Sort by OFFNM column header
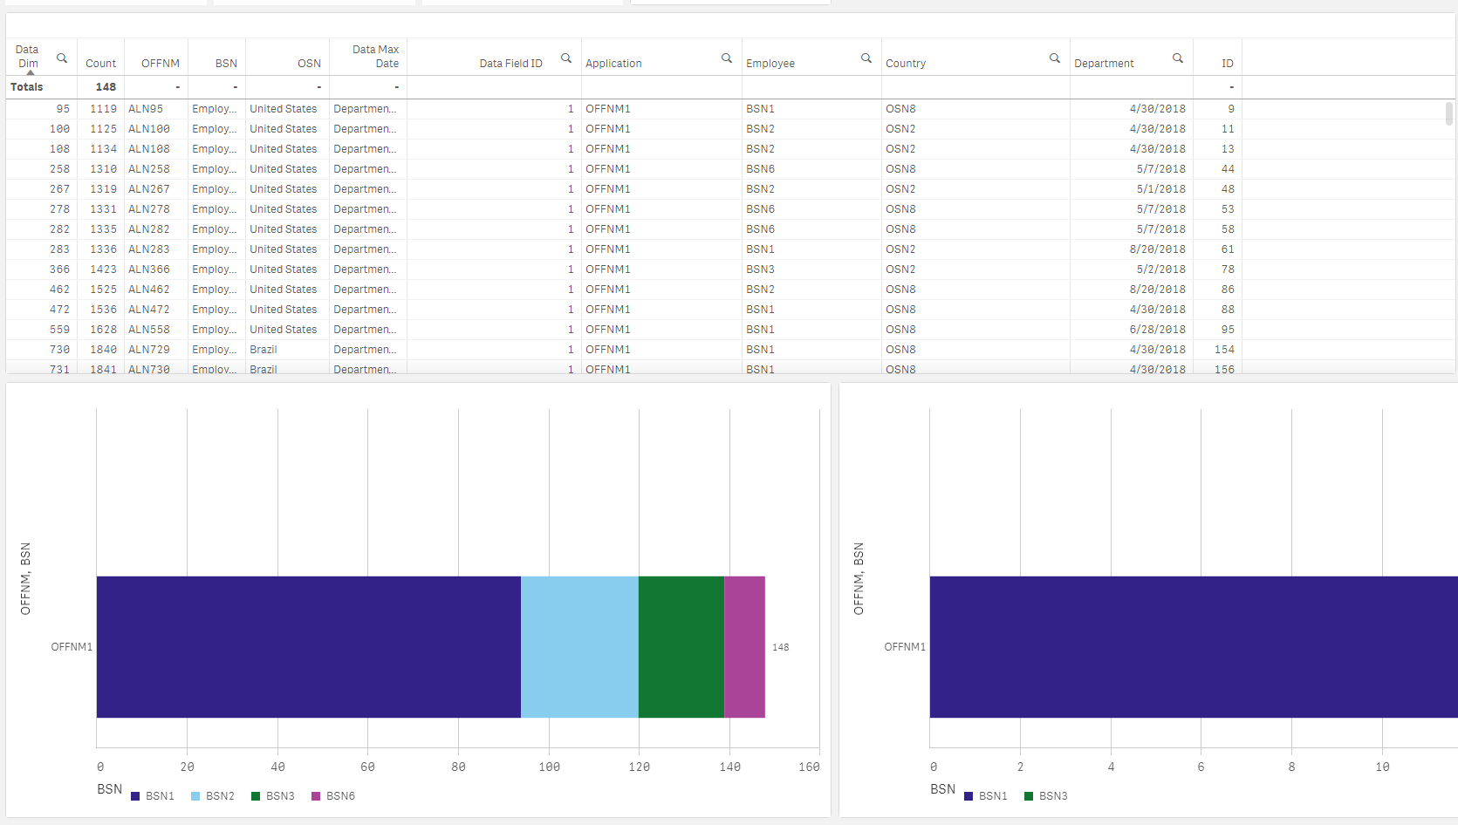1458x825 pixels. coord(161,64)
